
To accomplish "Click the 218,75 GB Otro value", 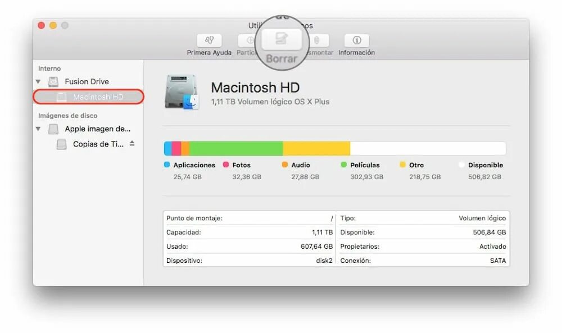I will (x=425, y=177).
